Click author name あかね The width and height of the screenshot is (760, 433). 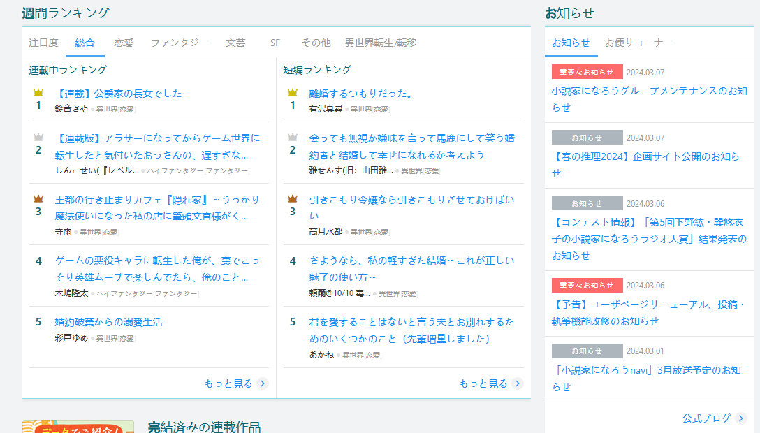coord(321,355)
